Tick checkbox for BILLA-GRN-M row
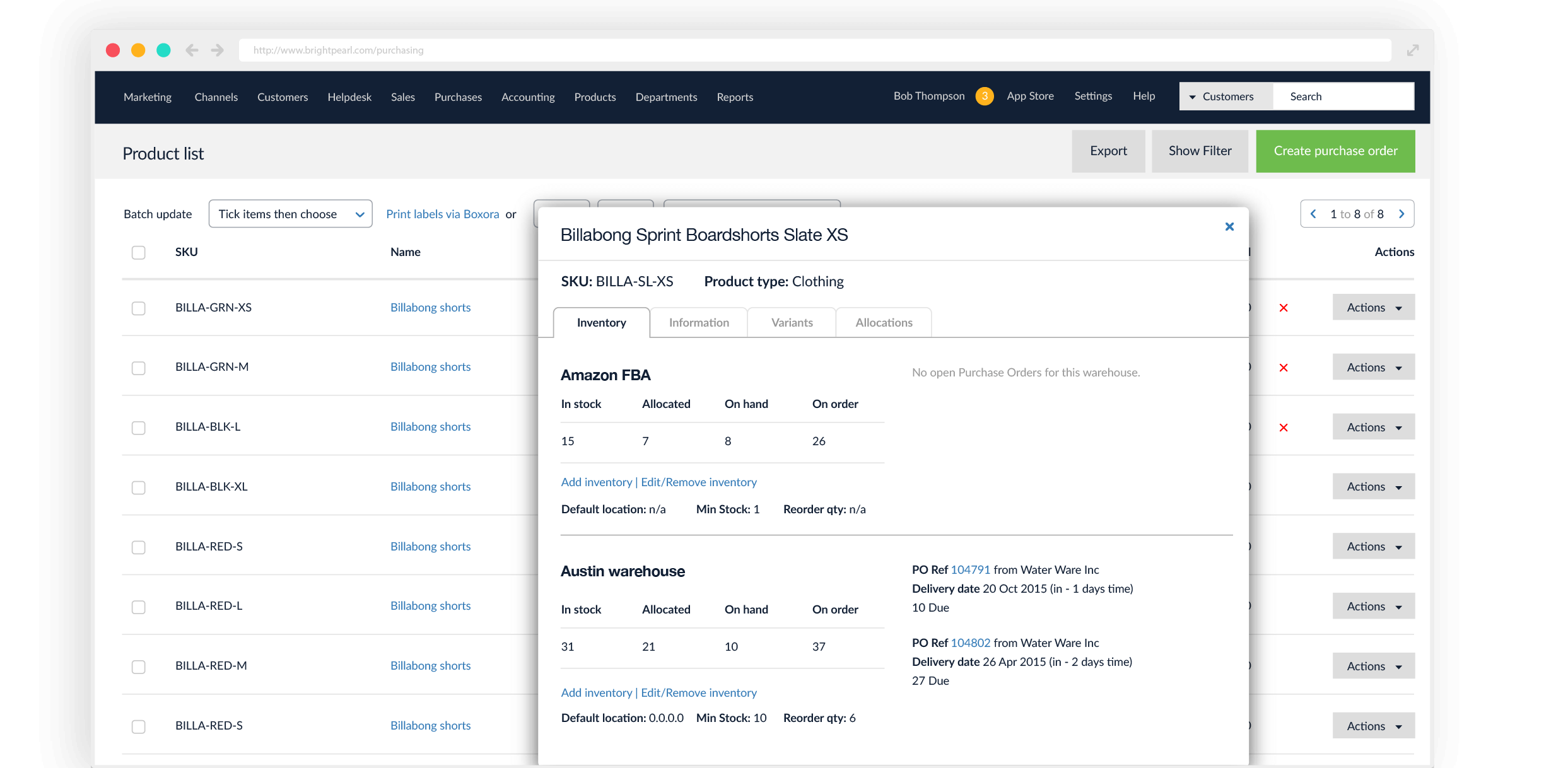Screen dimensions: 1556x768 pos(138,368)
